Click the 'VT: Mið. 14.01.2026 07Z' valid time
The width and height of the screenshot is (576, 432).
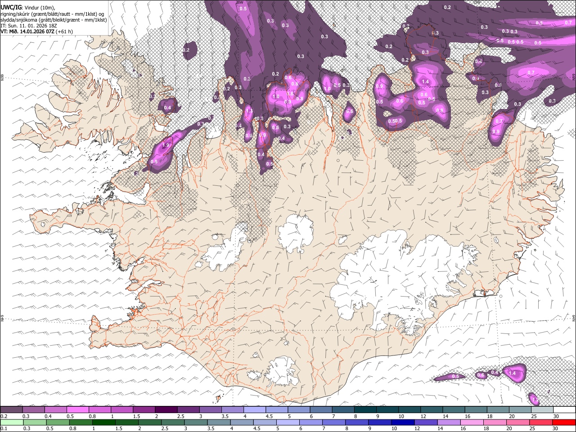(27, 31)
